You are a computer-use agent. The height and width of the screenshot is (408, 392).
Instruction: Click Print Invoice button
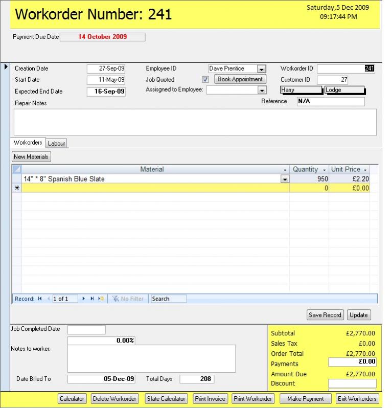210,399
